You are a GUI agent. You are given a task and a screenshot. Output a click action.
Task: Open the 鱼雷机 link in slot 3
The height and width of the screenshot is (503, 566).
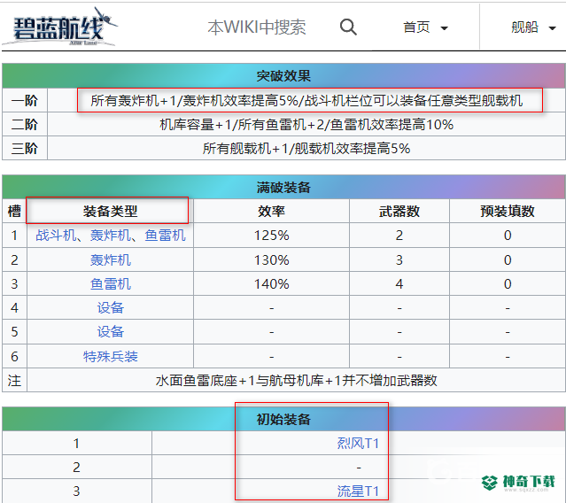[x=110, y=284]
